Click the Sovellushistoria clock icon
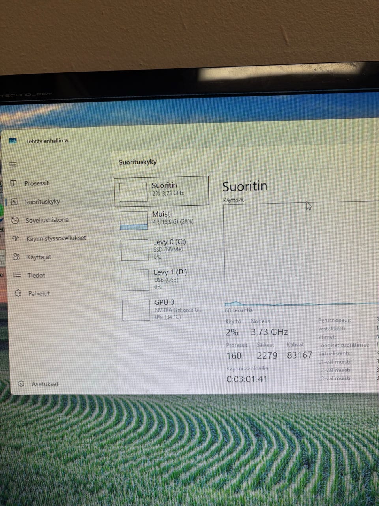This screenshot has width=379, height=506. pyautogui.click(x=15, y=220)
